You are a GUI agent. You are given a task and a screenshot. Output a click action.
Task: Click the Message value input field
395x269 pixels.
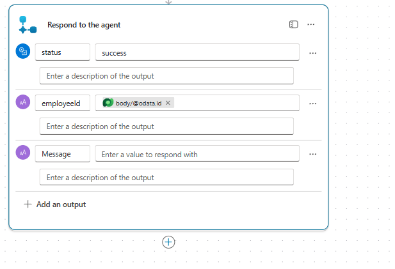pyautogui.click(x=197, y=154)
